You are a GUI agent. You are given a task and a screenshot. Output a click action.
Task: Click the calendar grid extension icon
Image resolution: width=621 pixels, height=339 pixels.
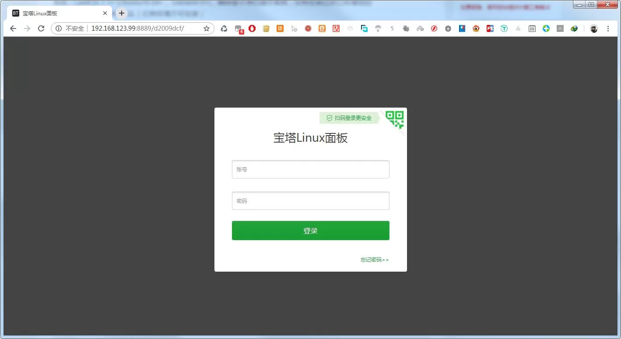tap(532, 28)
